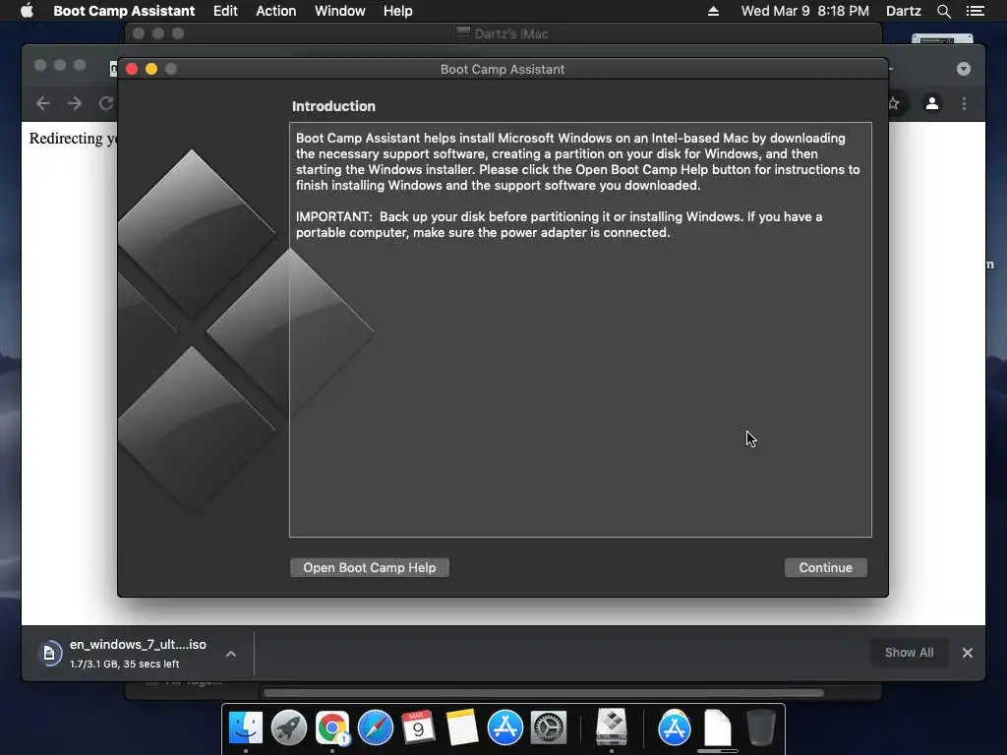The image size is (1007, 755).
Task: Show All downloads in Chrome
Action: (909, 653)
